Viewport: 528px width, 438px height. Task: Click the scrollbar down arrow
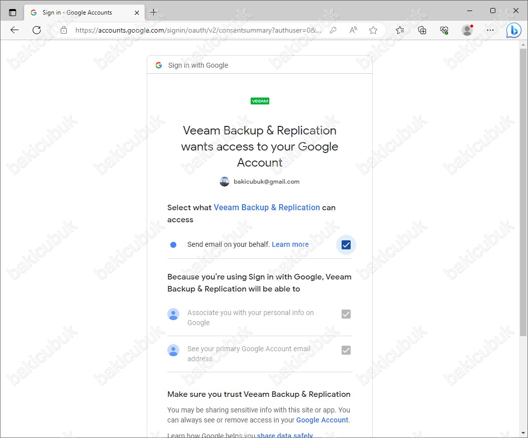pos(523,433)
